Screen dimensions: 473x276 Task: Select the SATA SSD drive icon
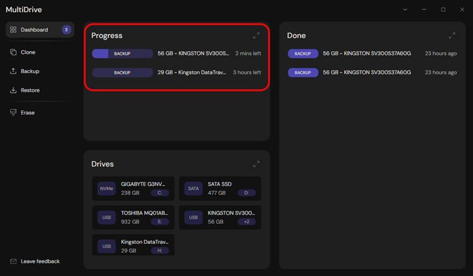point(193,188)
